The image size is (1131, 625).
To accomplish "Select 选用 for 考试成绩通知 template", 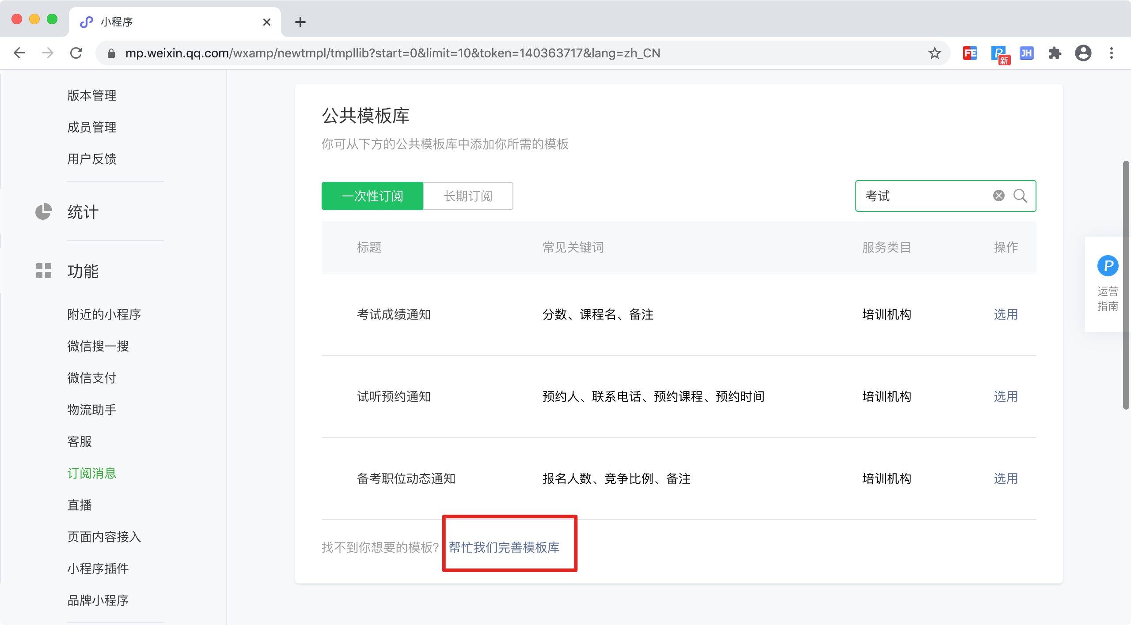I will (1006, 314).
